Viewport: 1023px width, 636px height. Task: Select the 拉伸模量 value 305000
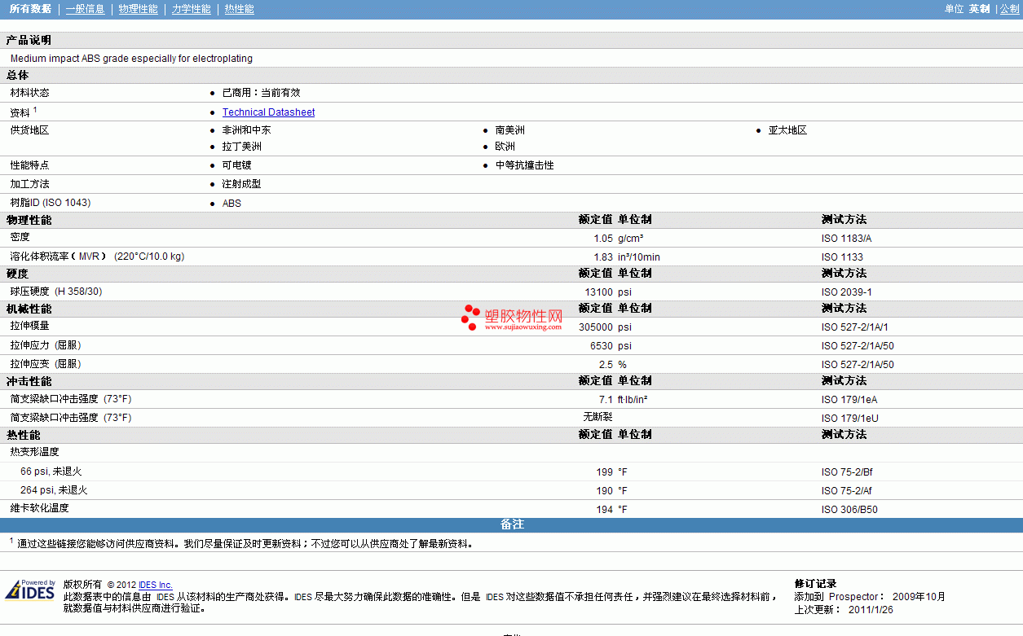tap(595, 327)
